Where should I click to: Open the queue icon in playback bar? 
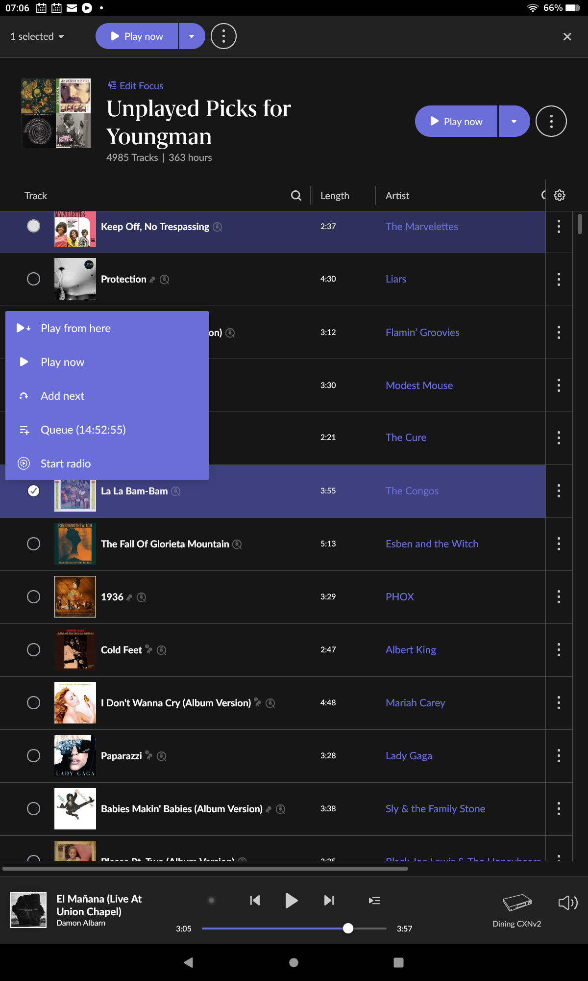point(374,901)
